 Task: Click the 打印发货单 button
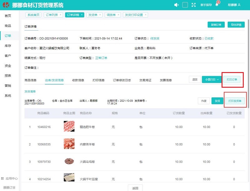tap(235, 100)
